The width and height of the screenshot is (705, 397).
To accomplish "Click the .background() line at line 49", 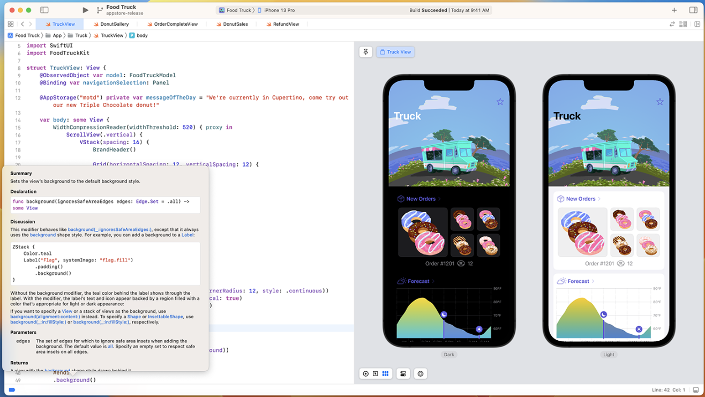I will tap(74, 380).
